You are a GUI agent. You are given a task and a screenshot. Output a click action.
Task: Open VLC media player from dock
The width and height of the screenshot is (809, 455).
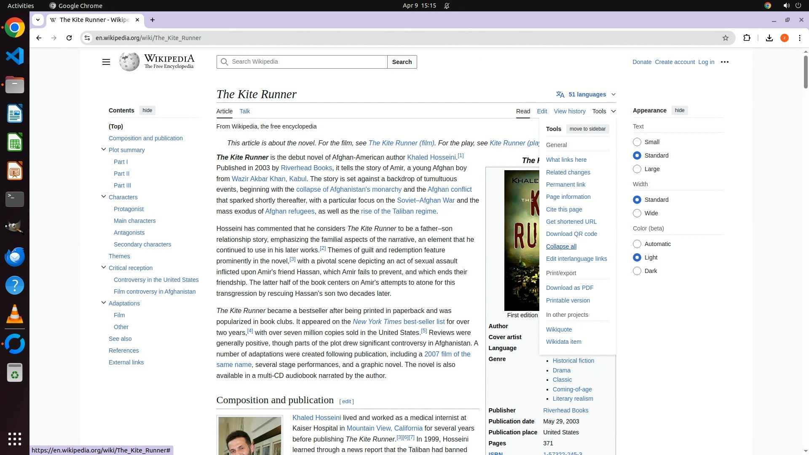(15, 314)
